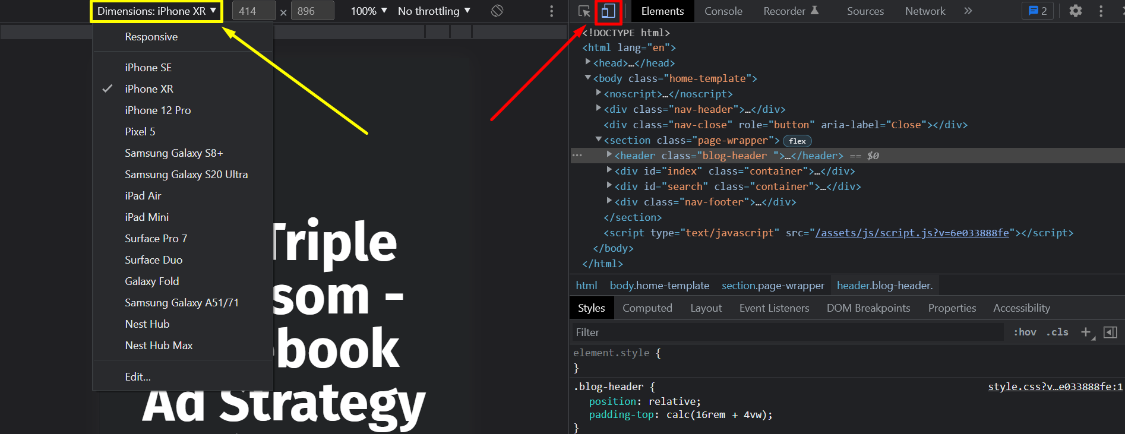Select Surface Pro 7 device

click(x=183, y=239)
